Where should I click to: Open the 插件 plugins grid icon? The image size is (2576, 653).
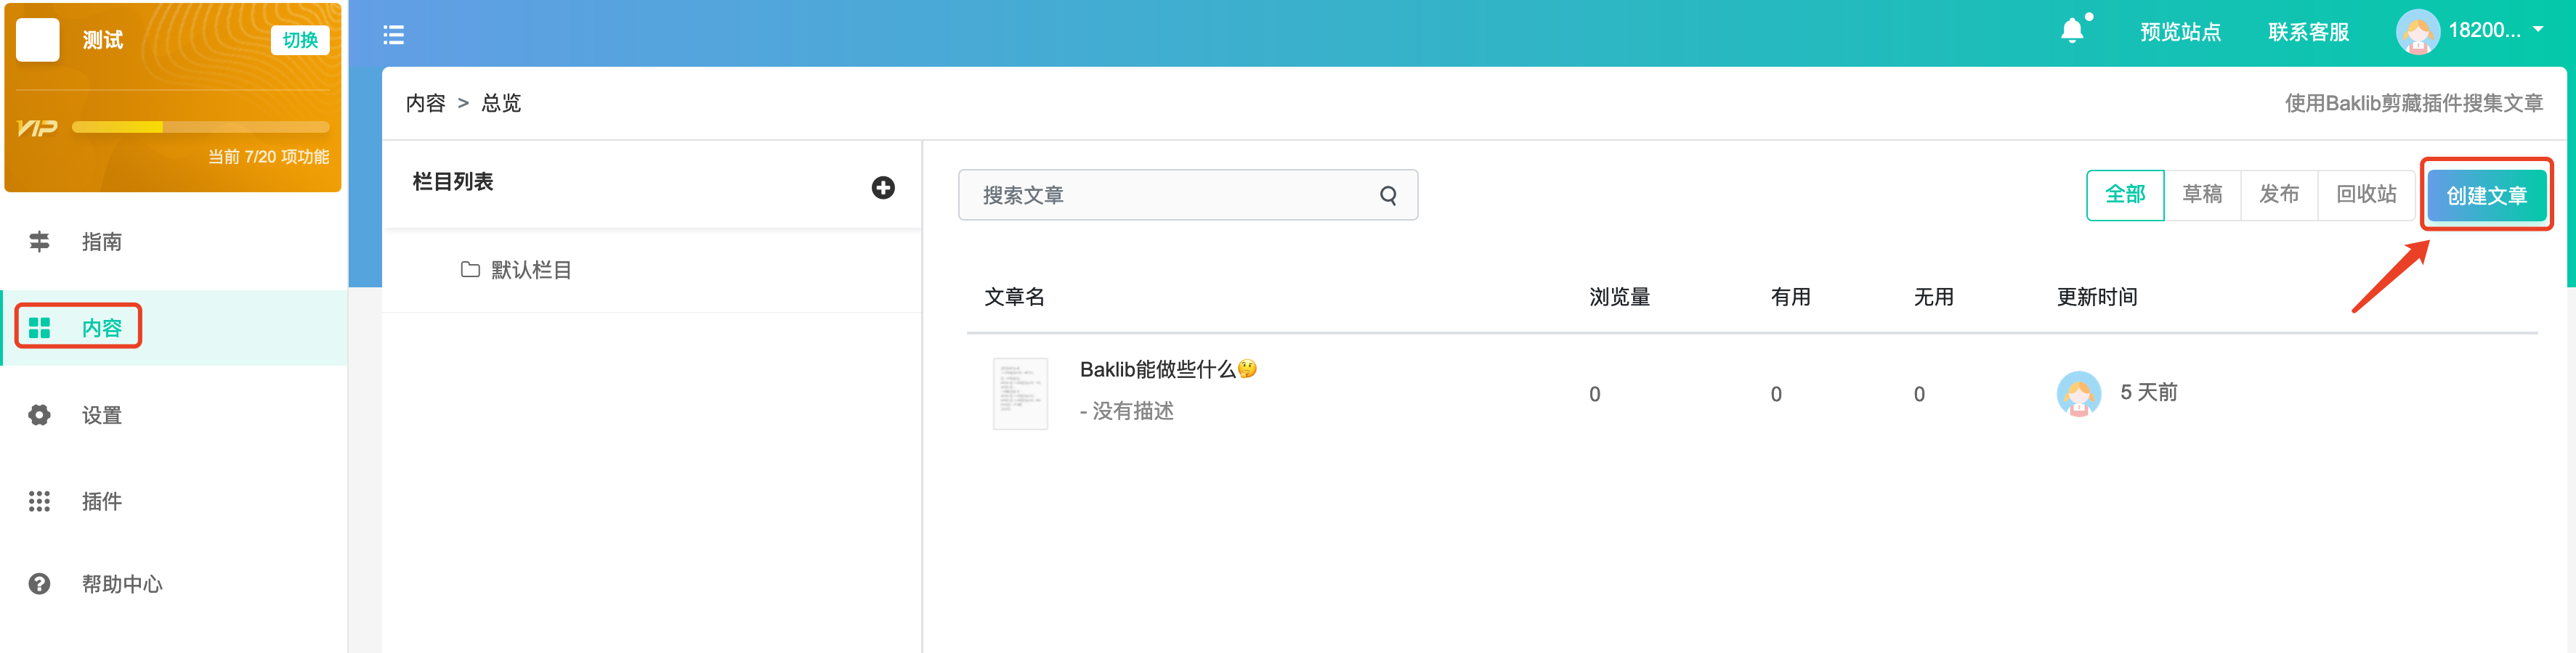(39, 501)
